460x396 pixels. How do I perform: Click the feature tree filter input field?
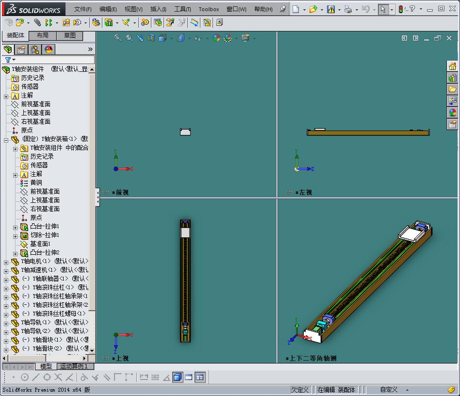coord(53,60)
